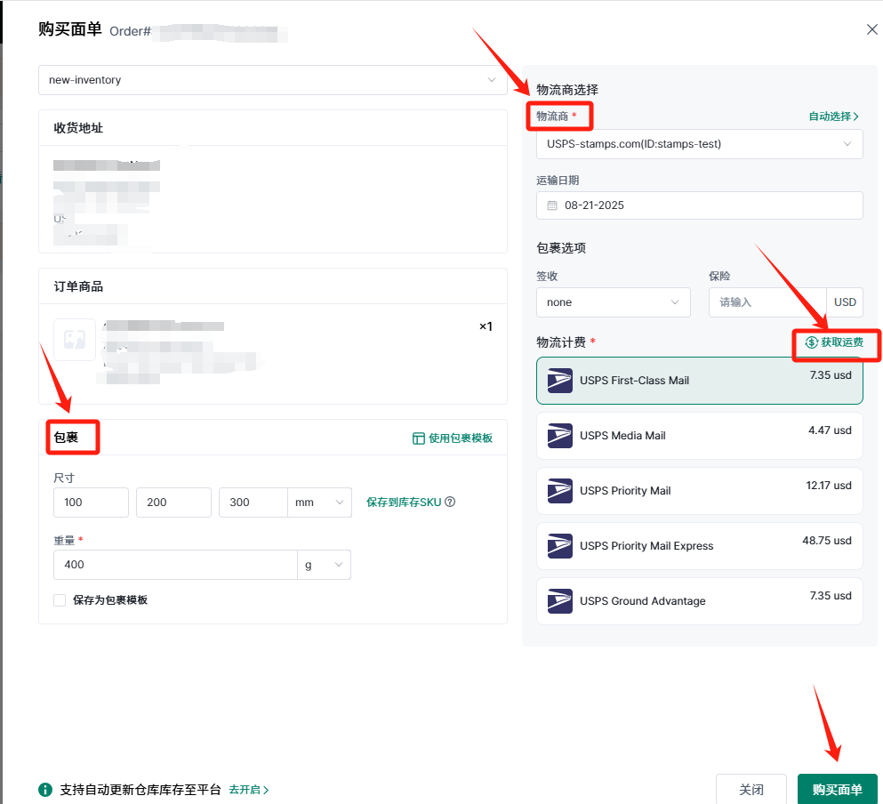
Task: Click the USPS logo beside Priority Mail 12.17 usd
Action: coord(559,491)
